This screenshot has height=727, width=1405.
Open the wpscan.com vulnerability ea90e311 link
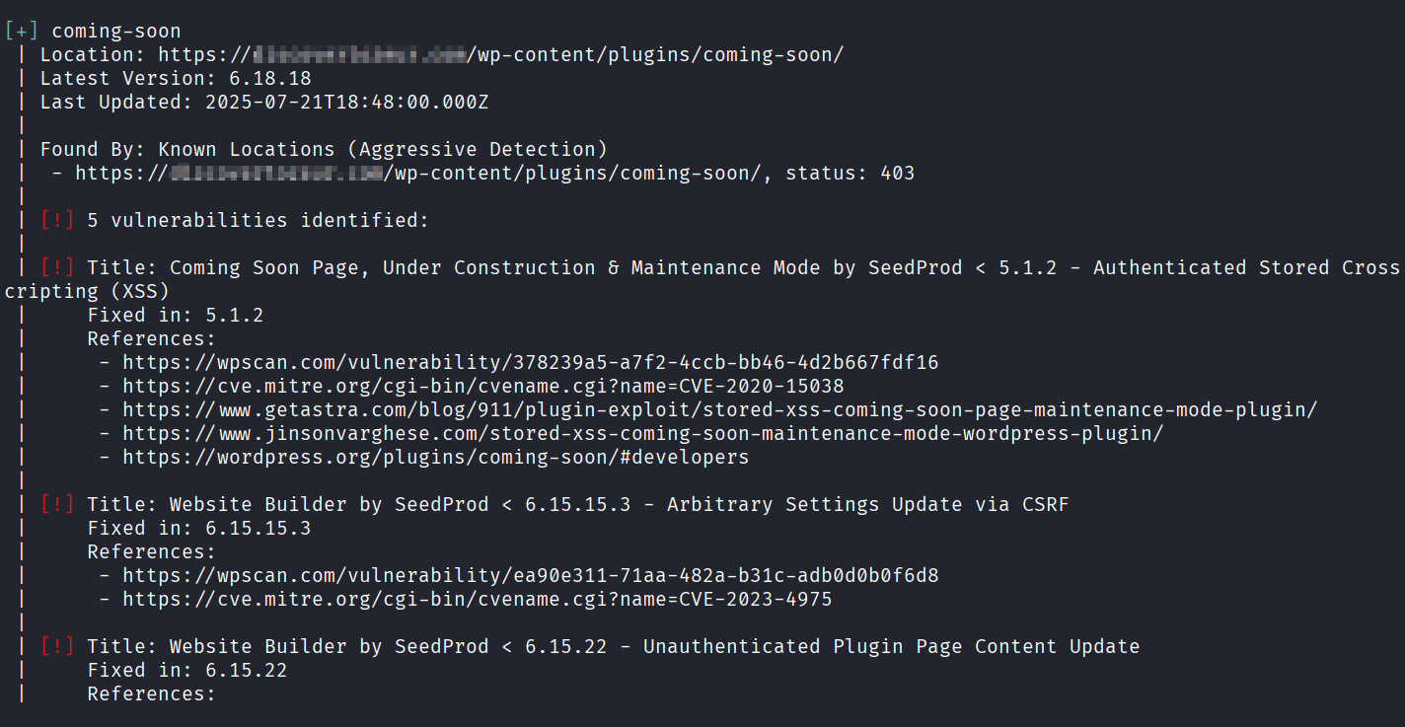(530, 576)
